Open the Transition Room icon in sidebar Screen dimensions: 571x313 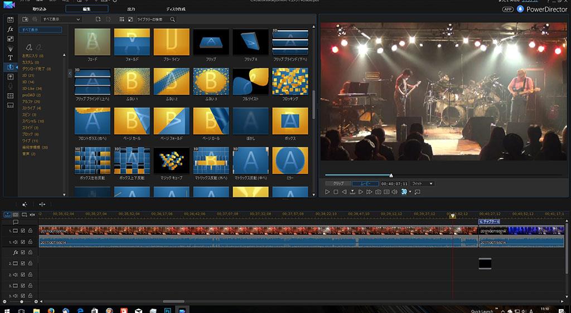click(x=10, y=67)
